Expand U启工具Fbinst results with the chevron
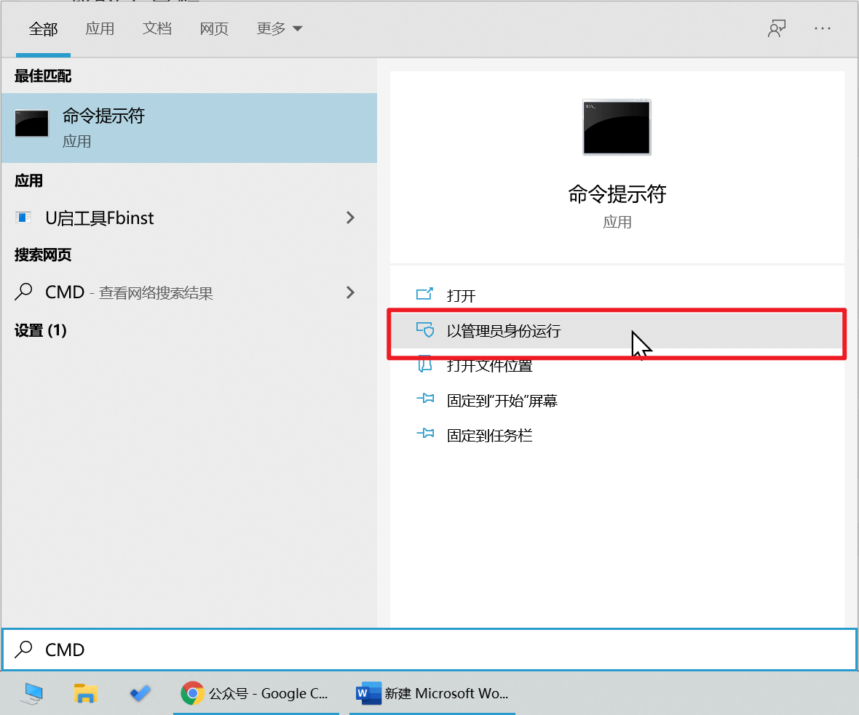Screen dimensions: 859x715 point(351,217)
